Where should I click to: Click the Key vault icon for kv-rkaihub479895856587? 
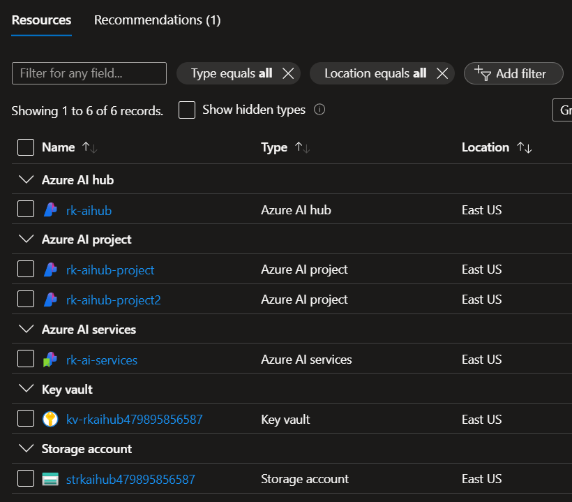click(50, 419)
